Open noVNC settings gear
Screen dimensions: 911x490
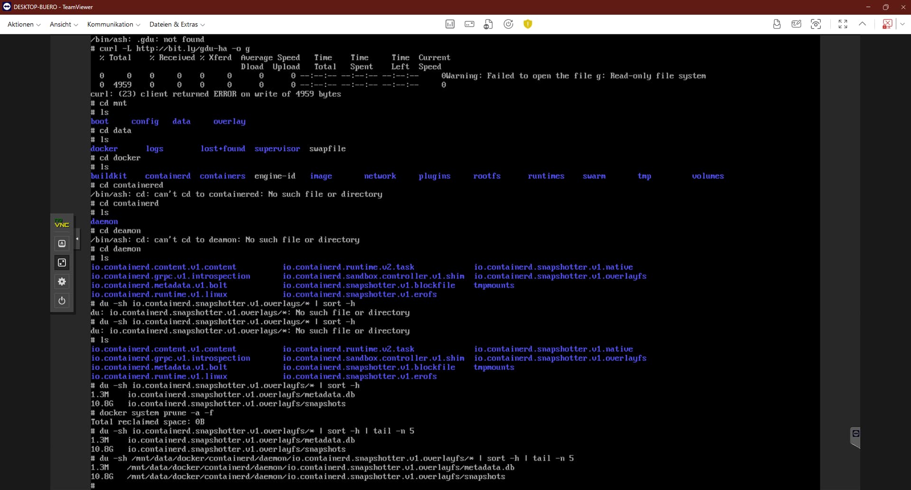coord(62,282)
